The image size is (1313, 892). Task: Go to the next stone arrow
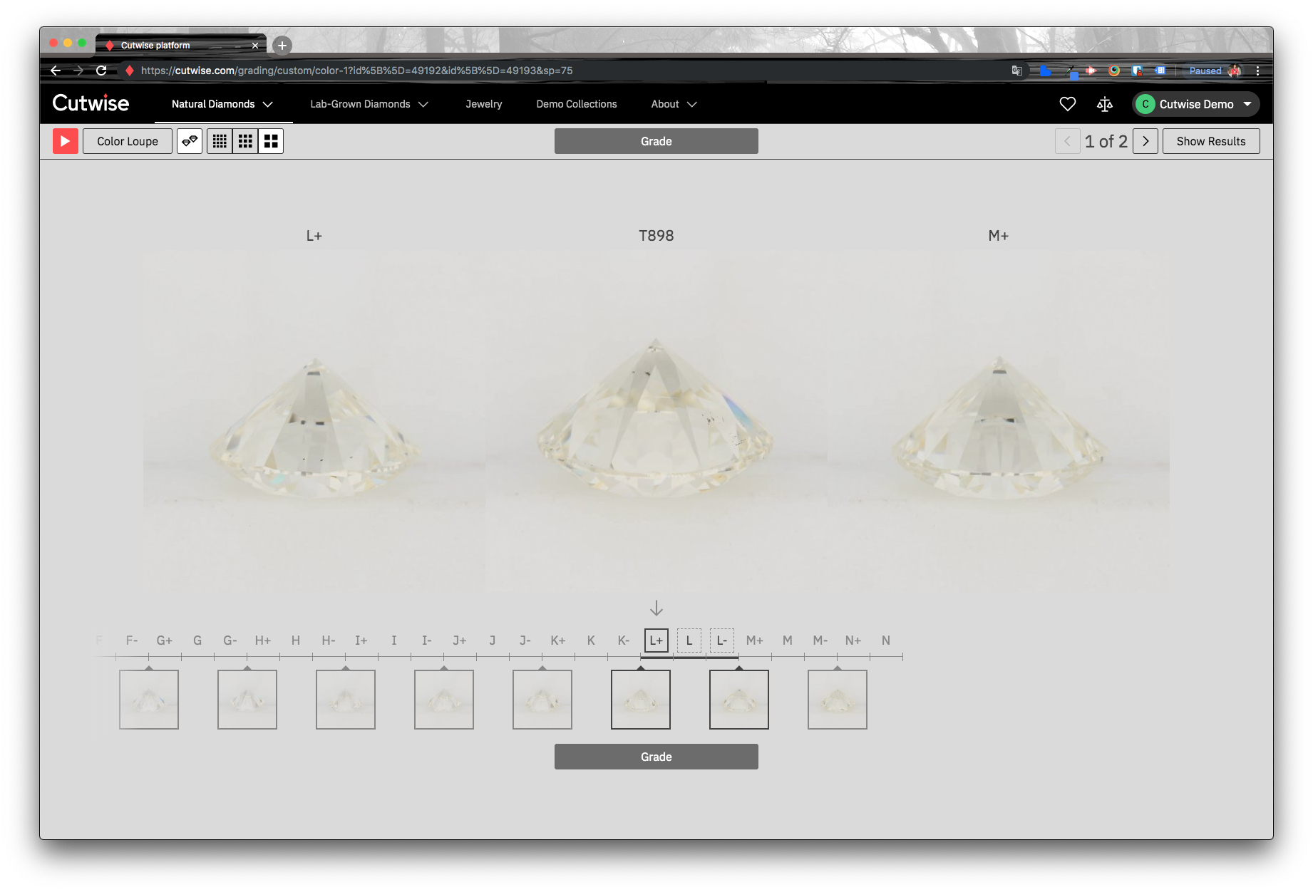(x=1145, y=141)
